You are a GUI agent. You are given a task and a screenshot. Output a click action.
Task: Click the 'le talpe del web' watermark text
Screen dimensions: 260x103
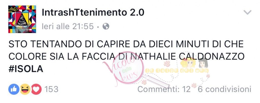pyautogui.click(x=177, y=70)
